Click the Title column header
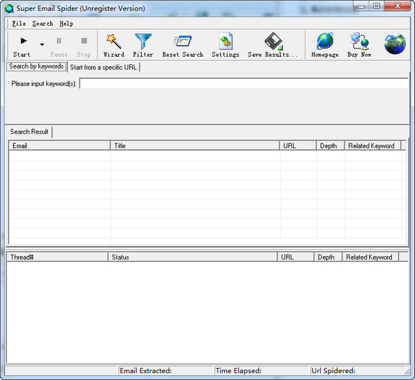 tap(195, 146)
